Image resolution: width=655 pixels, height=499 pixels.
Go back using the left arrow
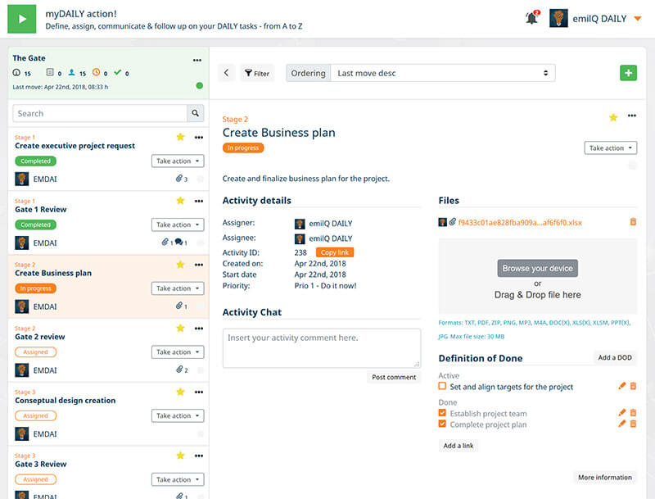tap(227, 73)
